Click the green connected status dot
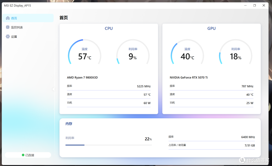272x166 pixels. click(23, 155)
